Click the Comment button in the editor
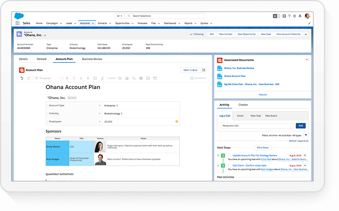 tap(198, 78)
